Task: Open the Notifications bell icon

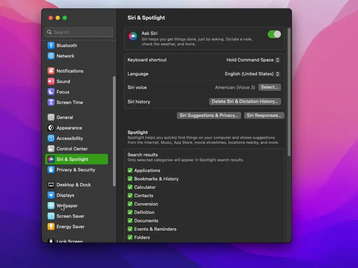Action: click(x=51, y=71)
